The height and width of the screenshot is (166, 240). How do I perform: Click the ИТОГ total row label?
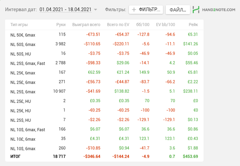click(15, 156)
